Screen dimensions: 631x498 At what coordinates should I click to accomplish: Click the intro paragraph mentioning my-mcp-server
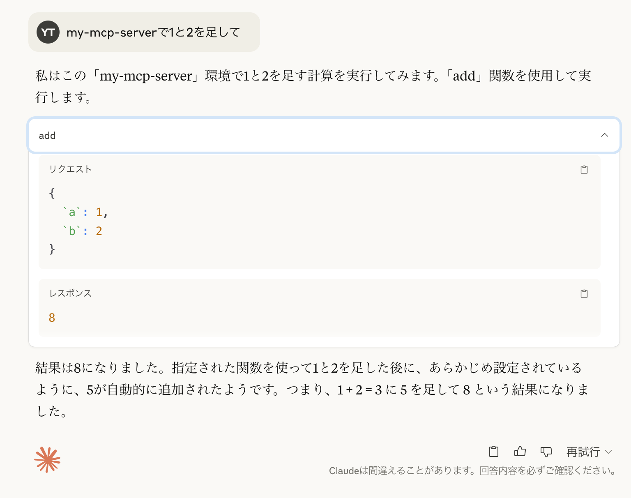(313, 86)
